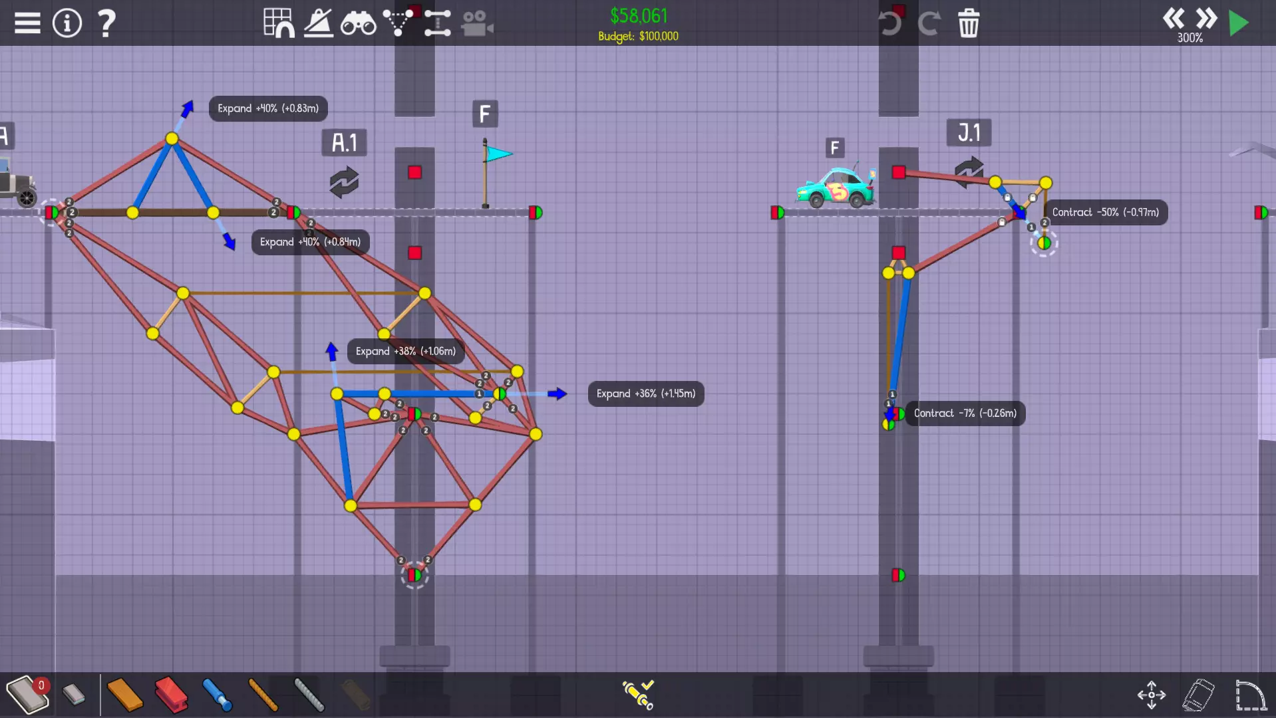Select the vintage car at the left edge

18,183
